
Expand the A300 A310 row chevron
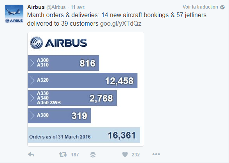tap(32, 63)
